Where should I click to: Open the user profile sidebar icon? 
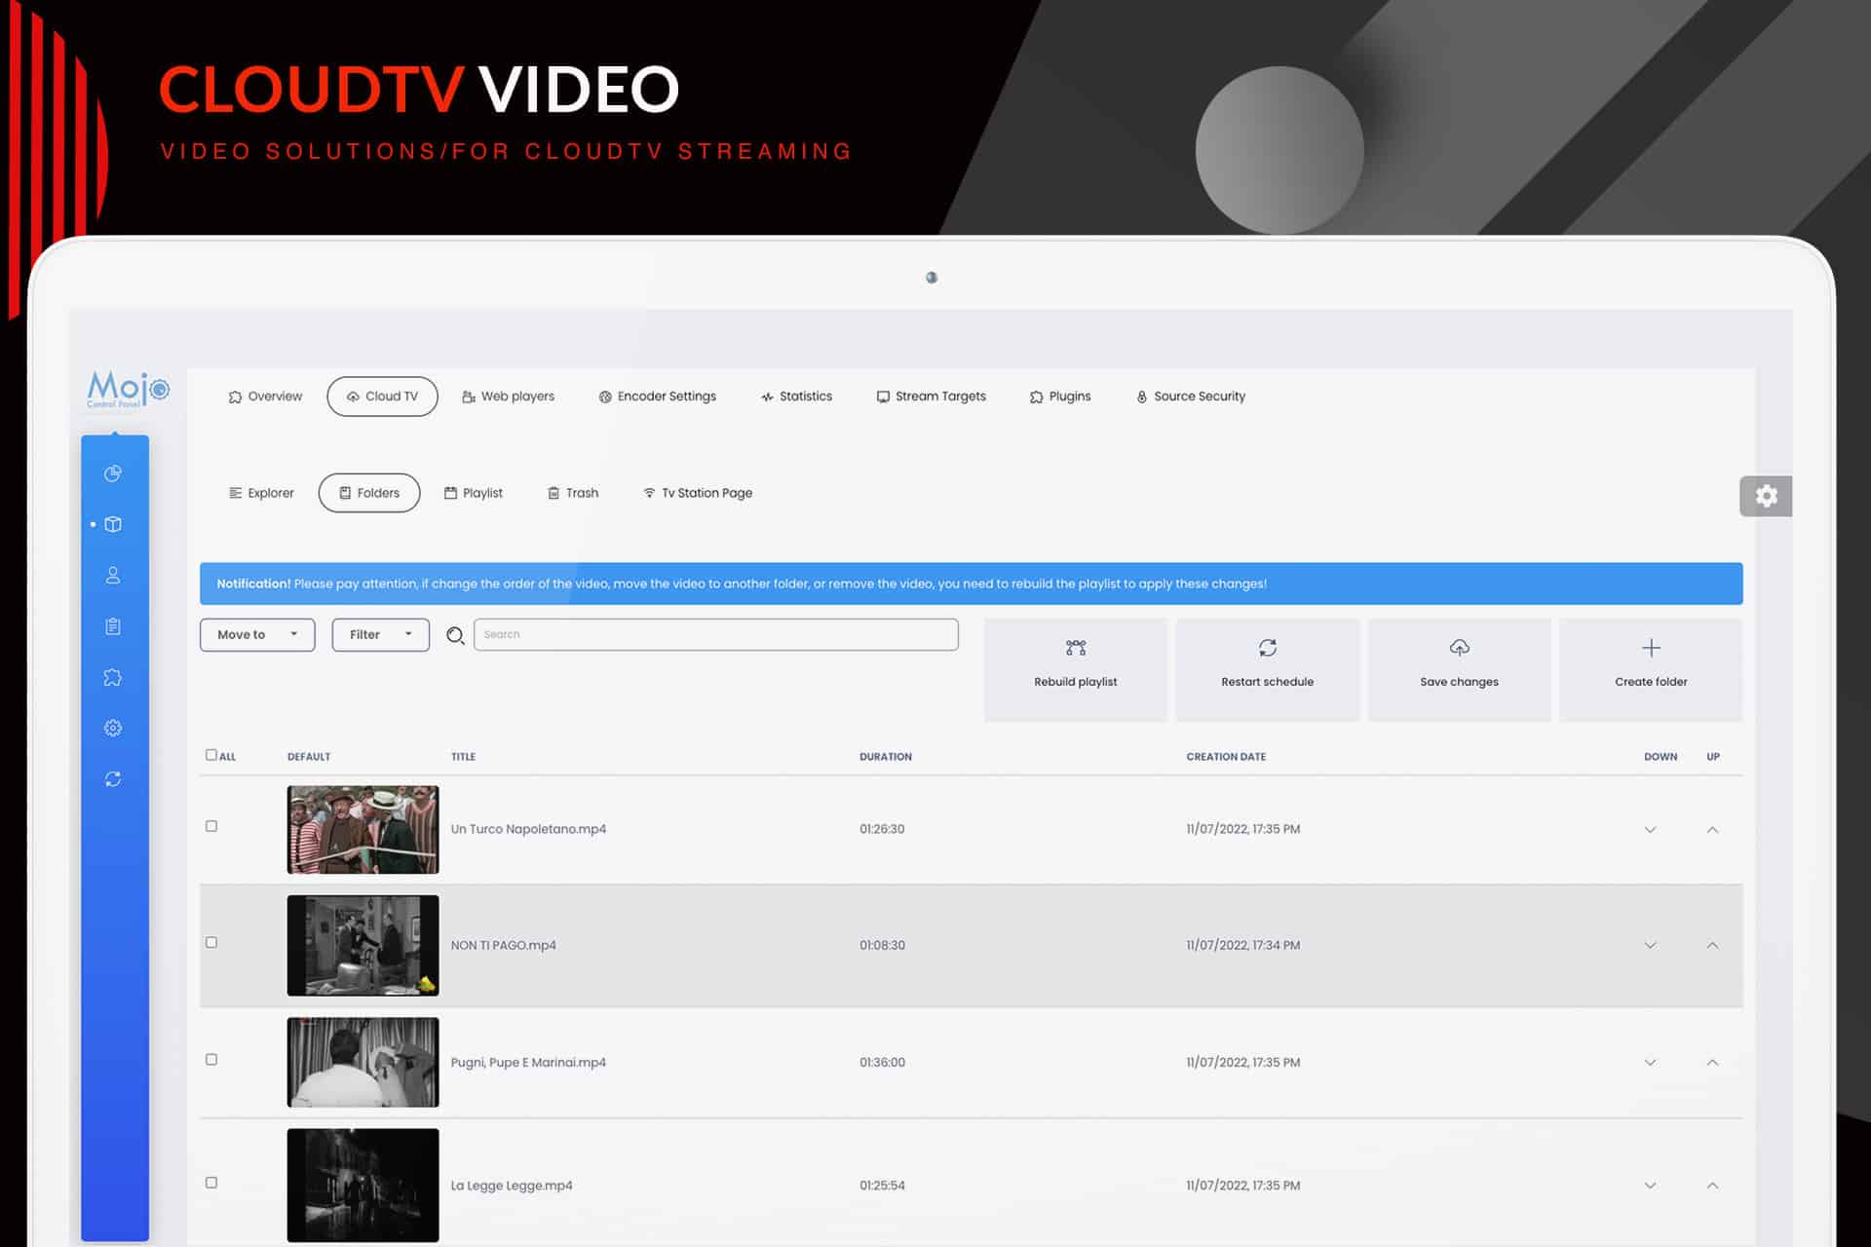[113, 576]
